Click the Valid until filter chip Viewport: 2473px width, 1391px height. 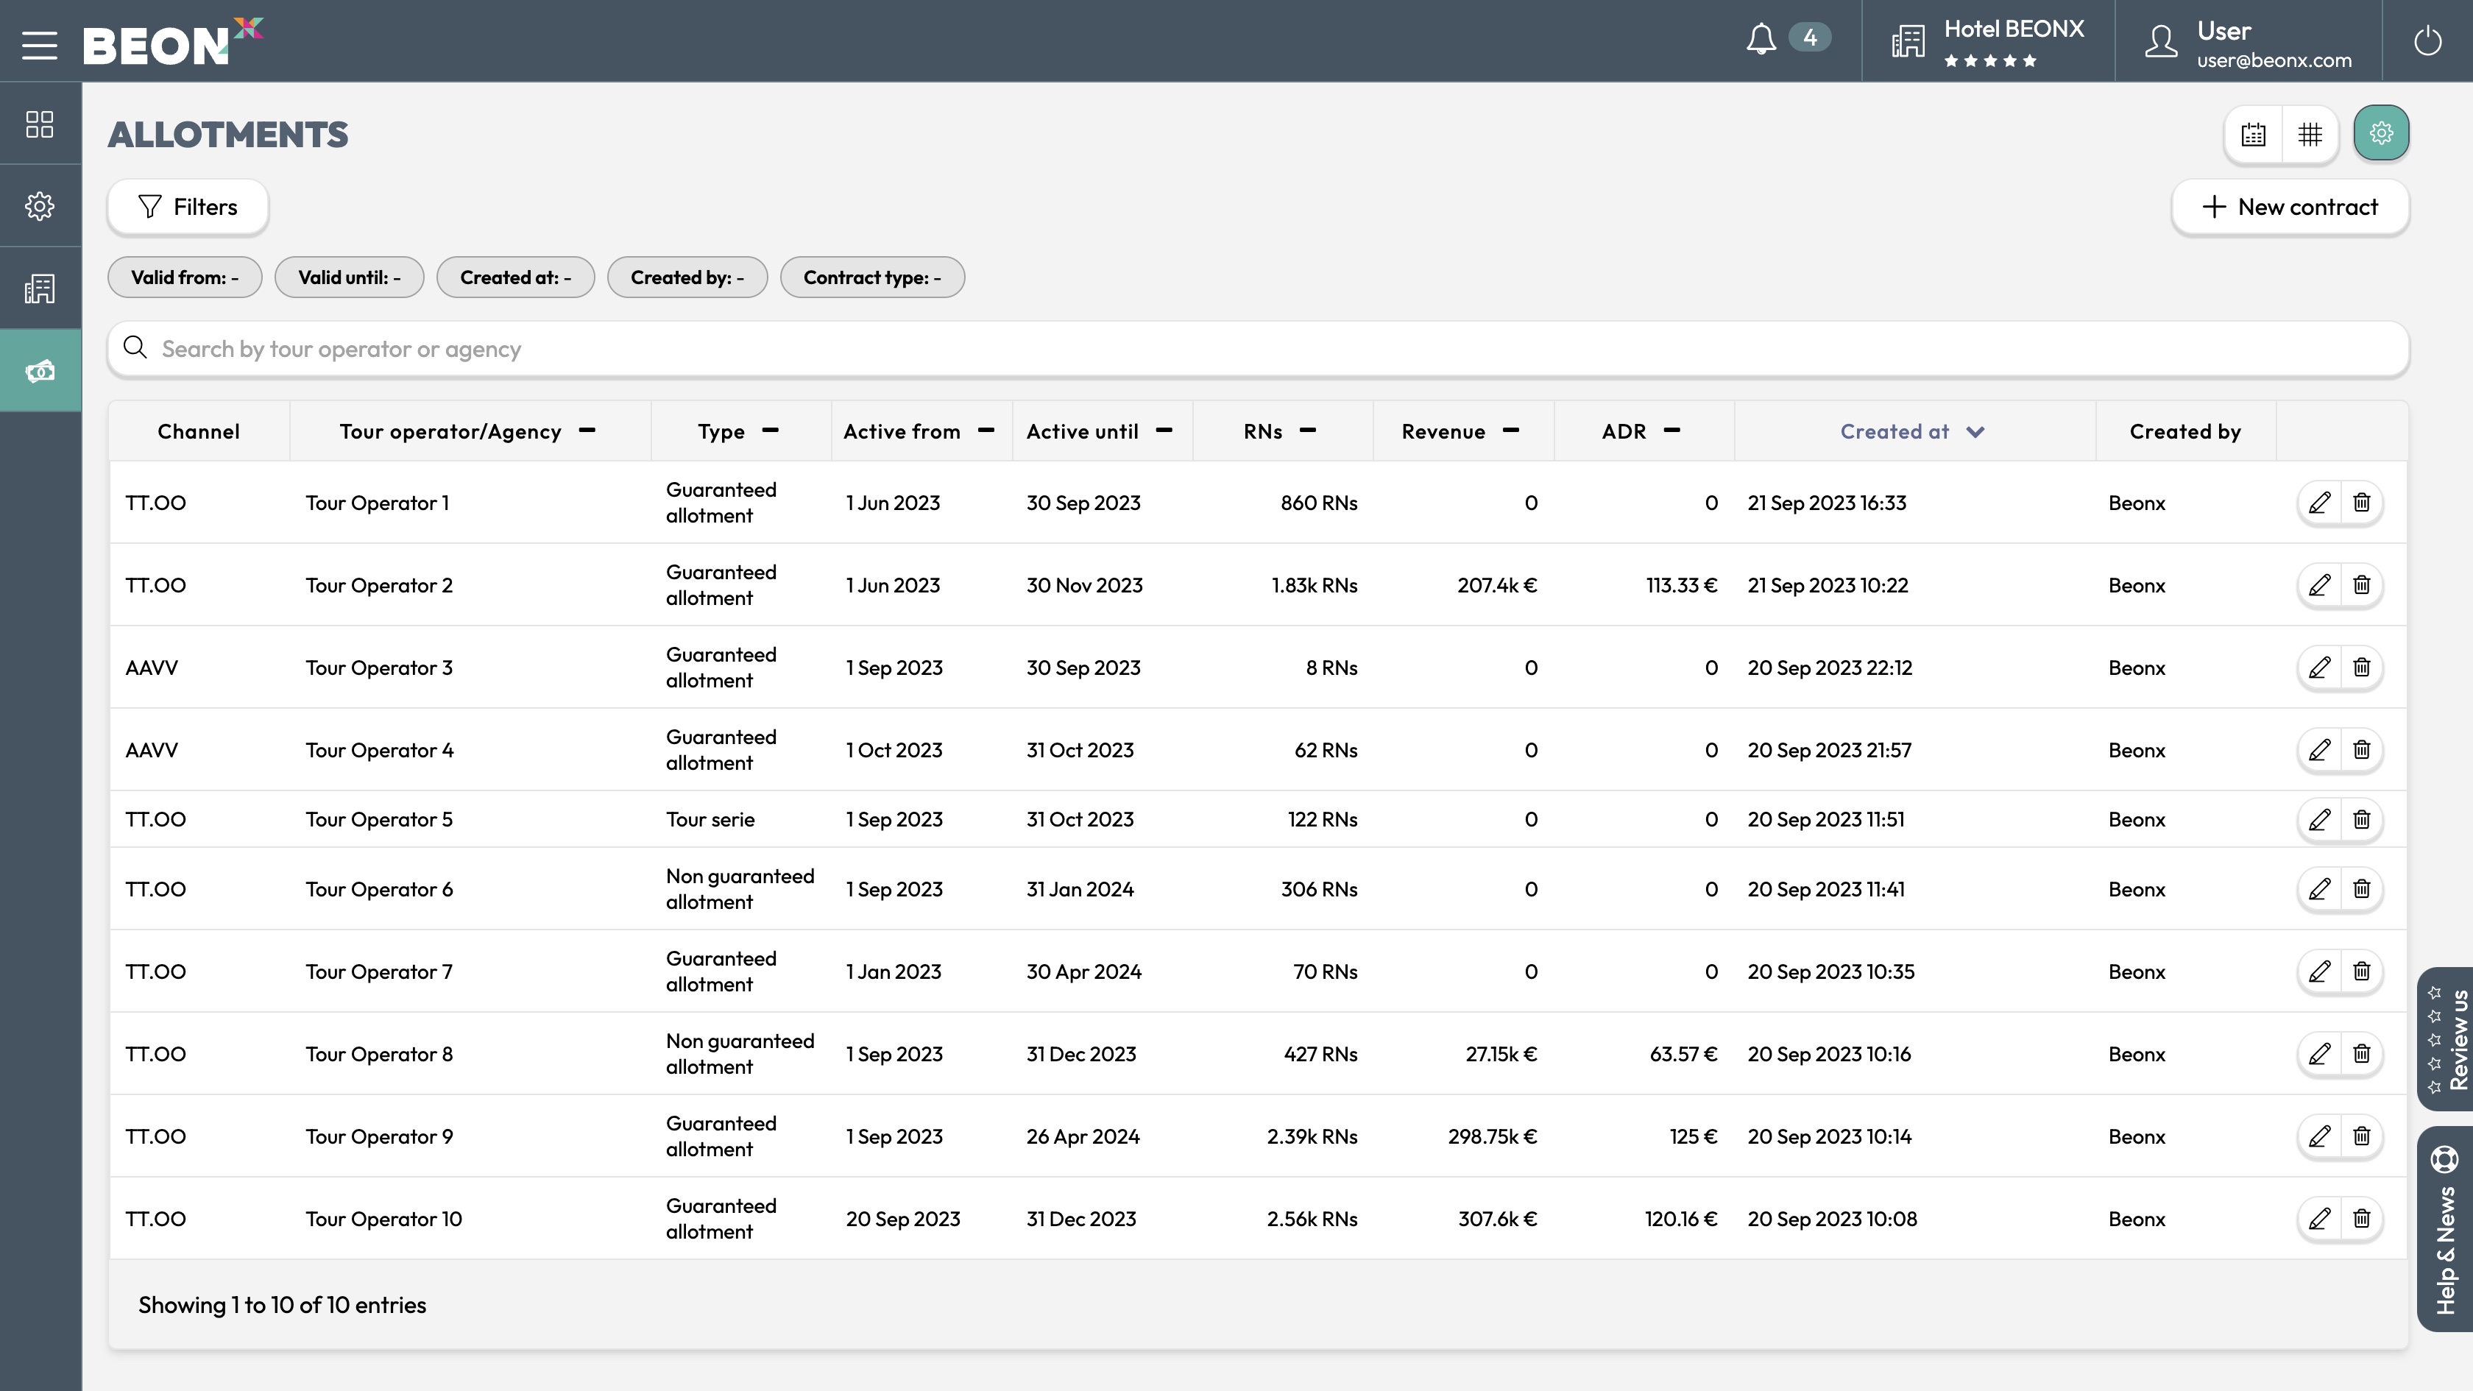(348, 277)
